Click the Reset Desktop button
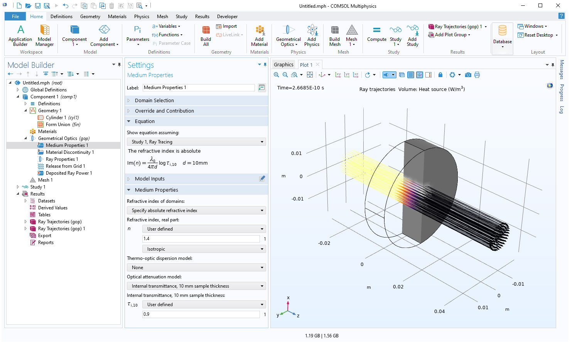This screenshot has height=342, width=570. coord(538,35)
